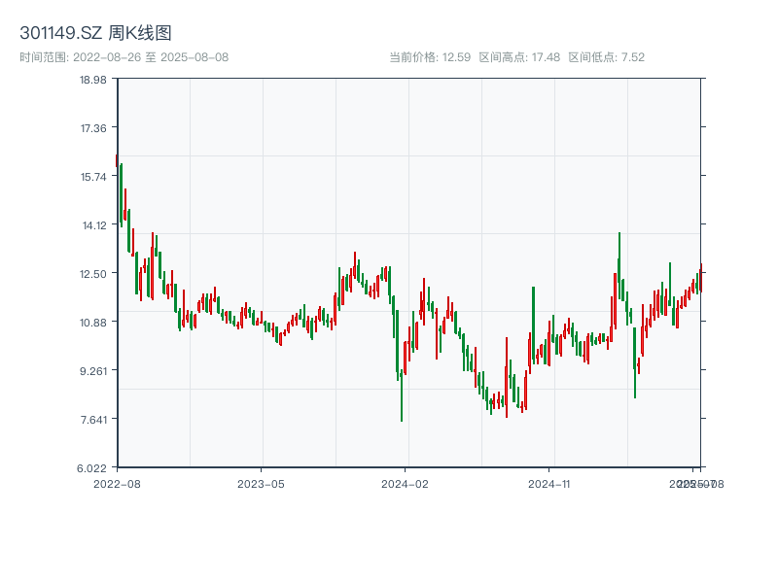
Task: Click the 2022-08 x-axis date label
Action: pyautogui.click(x=117, y=483)
